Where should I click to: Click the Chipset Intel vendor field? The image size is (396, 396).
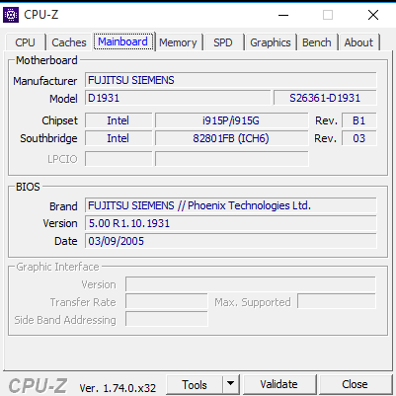[119, 120]
